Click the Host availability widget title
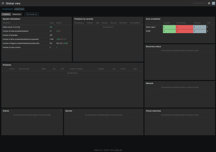 pos(153,19)
